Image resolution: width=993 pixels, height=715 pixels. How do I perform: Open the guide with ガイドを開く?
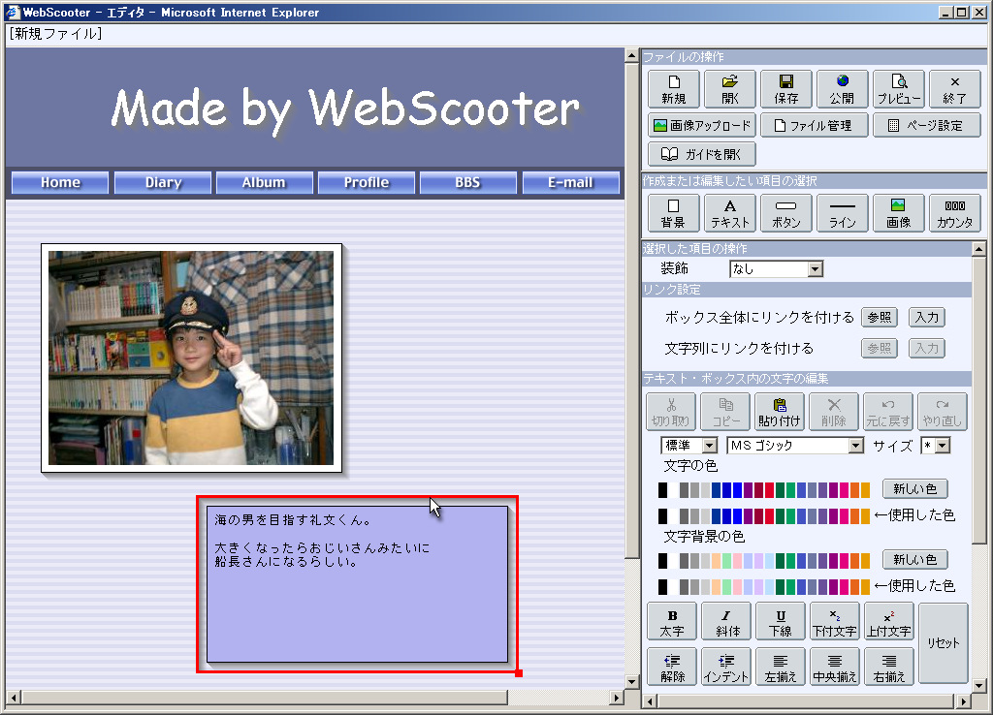tap(702, 154)
